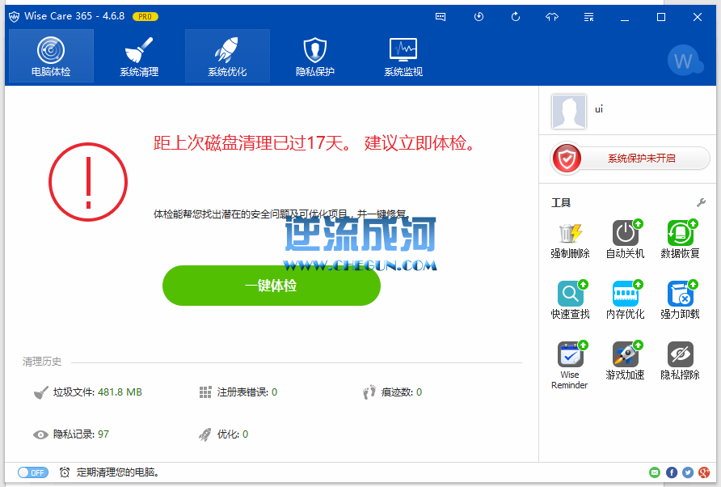The width and height of the screenshot is (721, 487).
Task: Close the Wise Care window
Action: coord(698,17)
